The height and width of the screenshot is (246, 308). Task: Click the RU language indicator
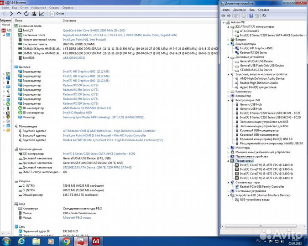258,241
